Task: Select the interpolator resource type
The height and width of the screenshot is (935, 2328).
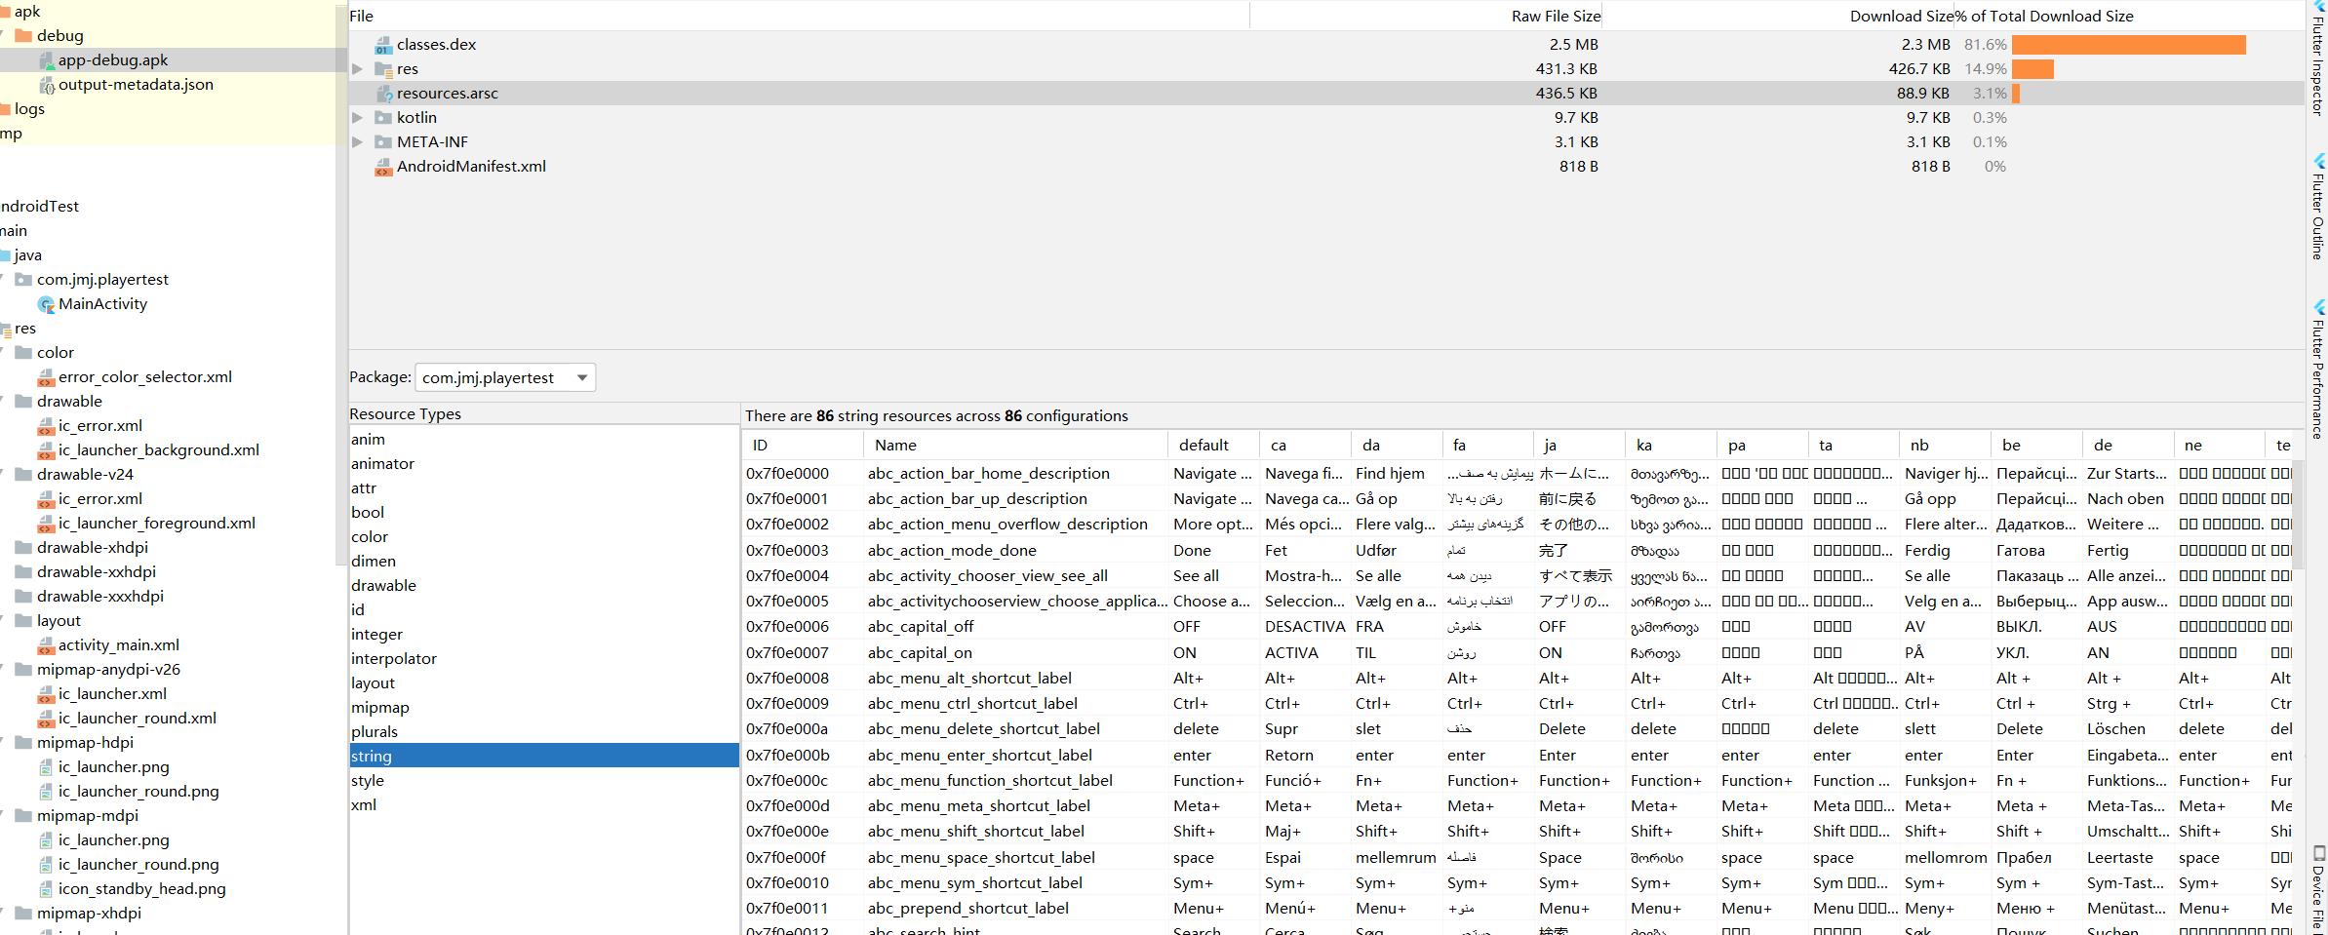Action: pos(544,659)
